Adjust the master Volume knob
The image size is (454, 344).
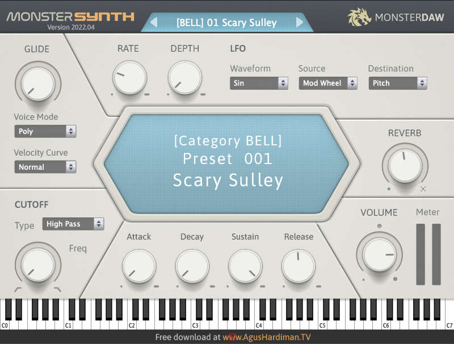pyautogui.click(x=379, y=254)
